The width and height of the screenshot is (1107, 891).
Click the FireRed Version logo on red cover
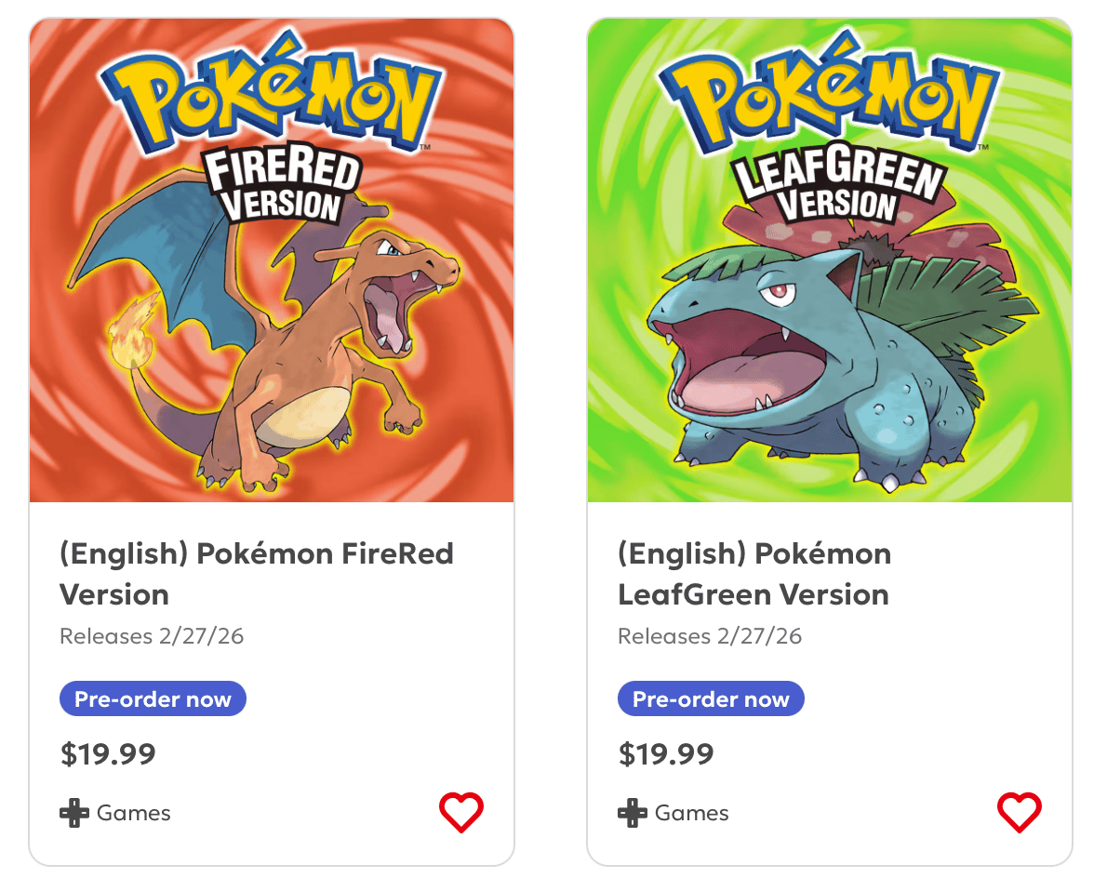pos(279,186)
